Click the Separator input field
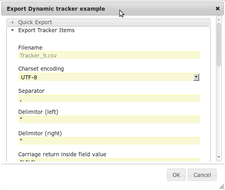The image size is (225, 190). tap(110, 98)
